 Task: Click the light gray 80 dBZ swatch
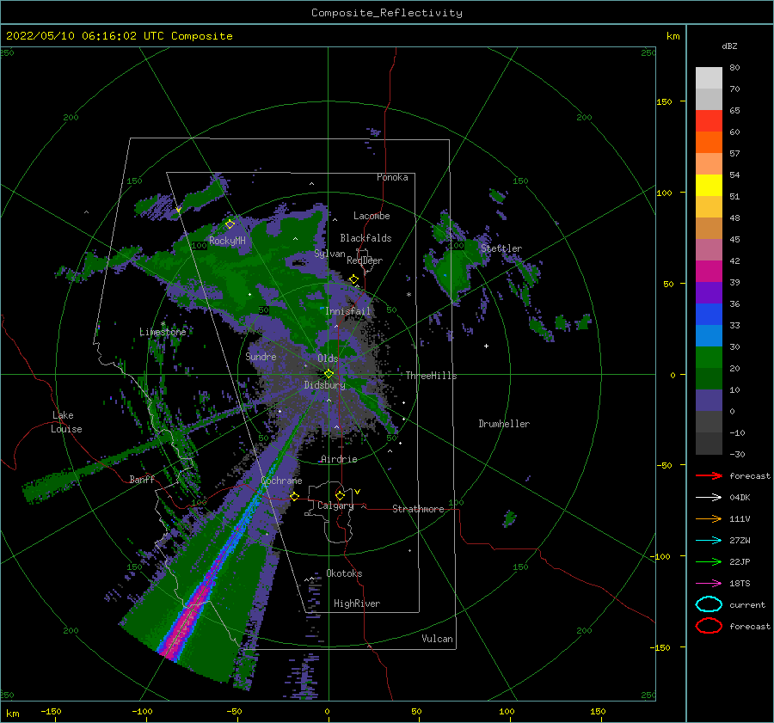click(709, 78)
